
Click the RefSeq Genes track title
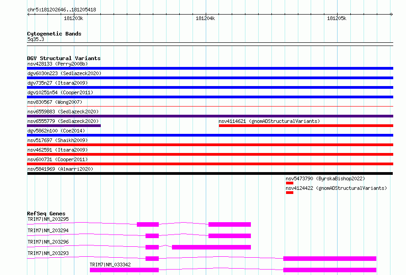[46, 214]
